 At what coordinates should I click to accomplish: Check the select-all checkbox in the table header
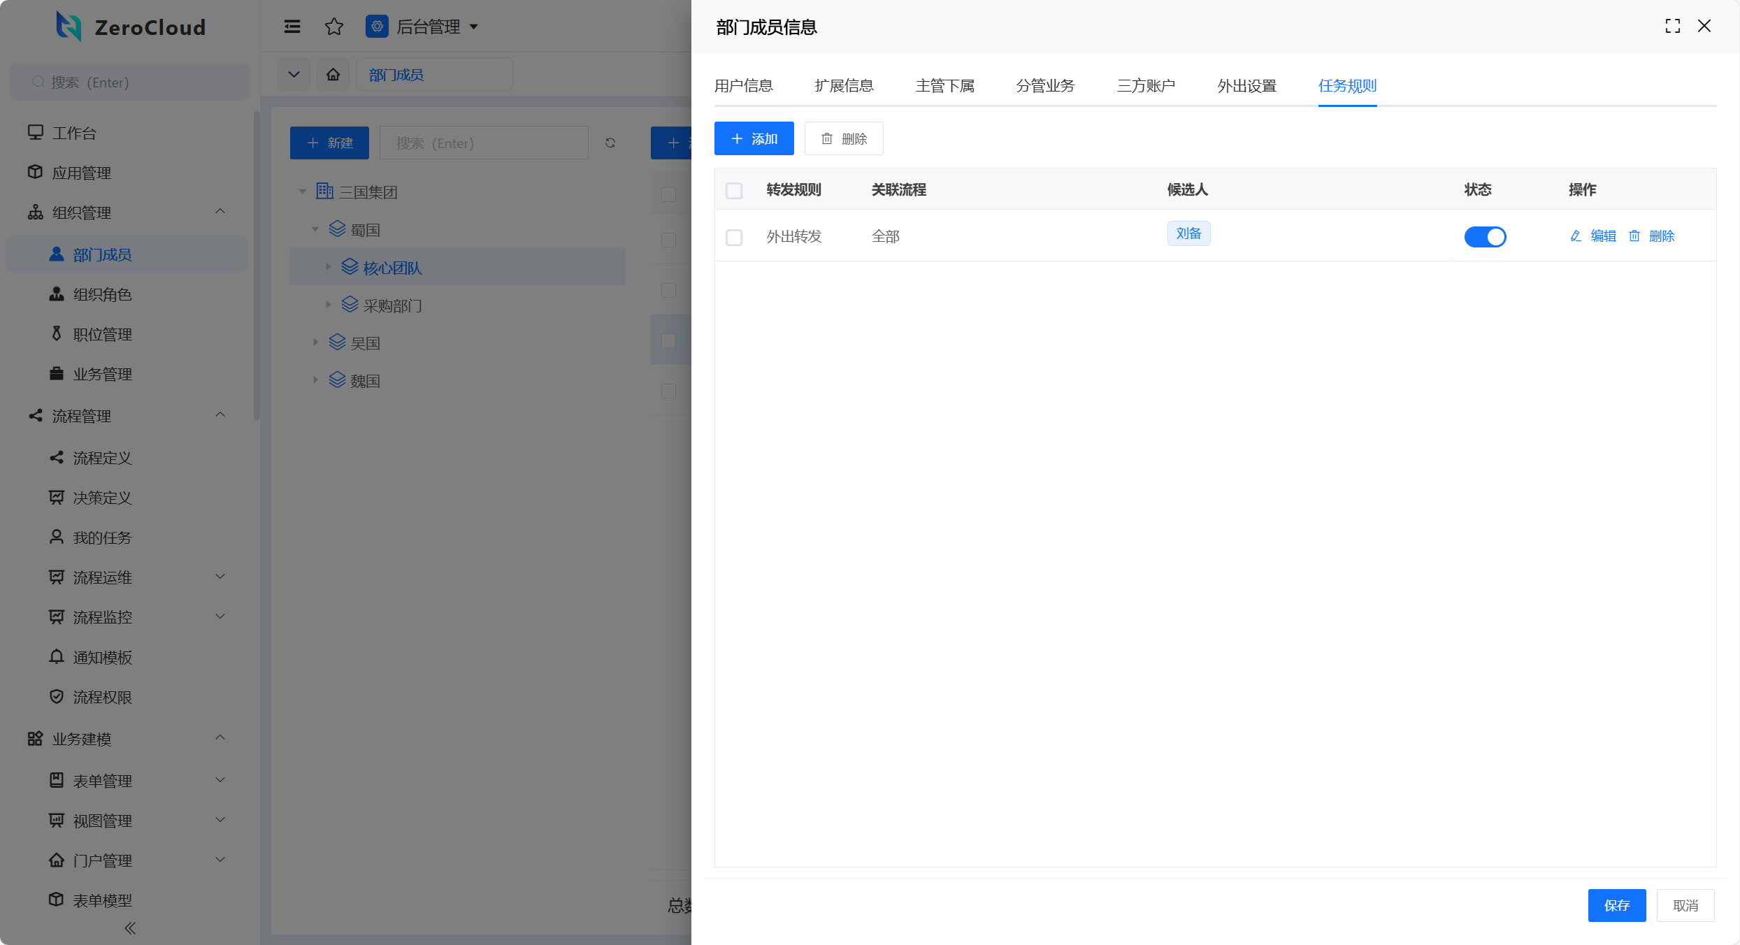pos(734,191)
